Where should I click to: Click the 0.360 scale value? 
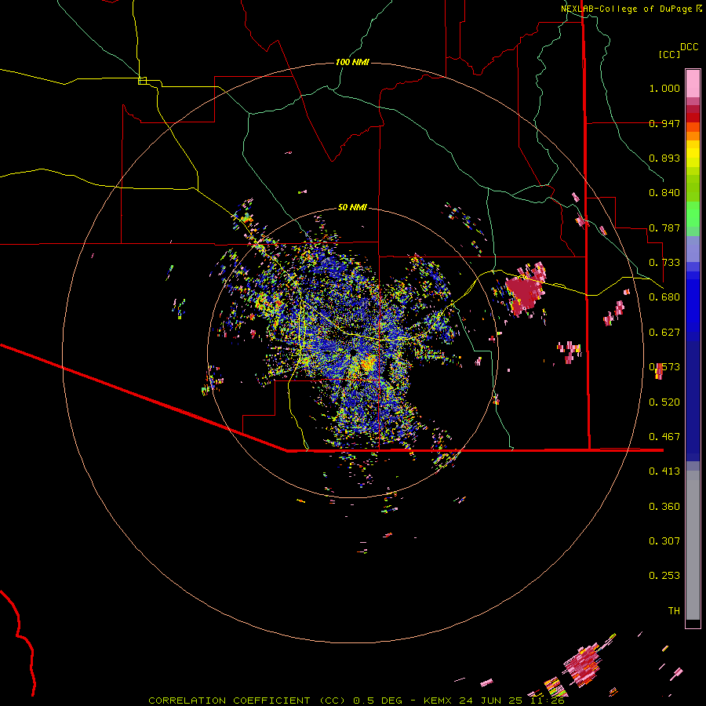pos(664,507)
